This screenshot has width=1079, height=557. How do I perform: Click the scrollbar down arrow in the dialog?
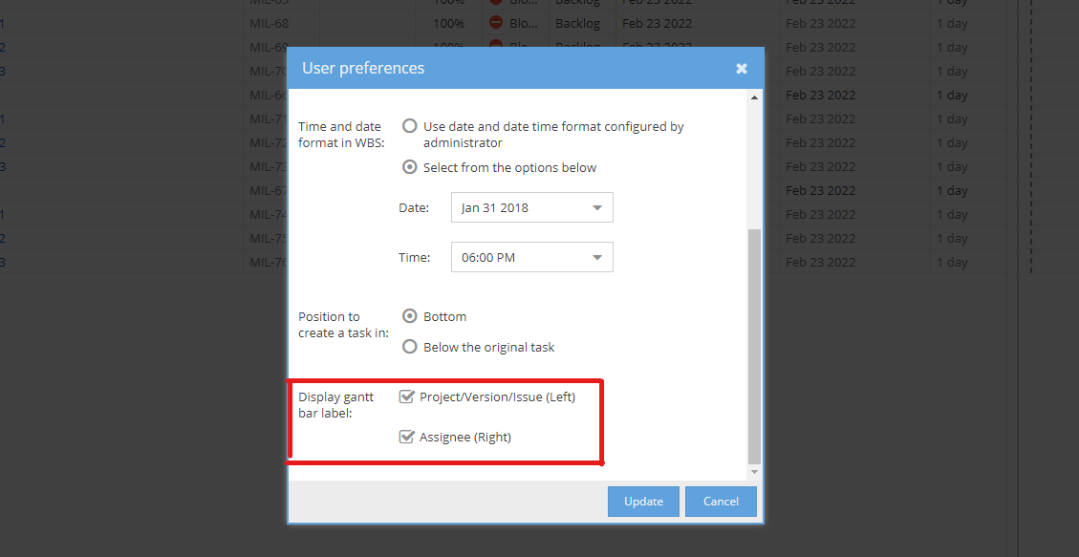[x=754, y=472]
